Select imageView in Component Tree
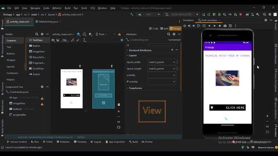Viewport: 278px width, 156px height. [x=17, y=103]
